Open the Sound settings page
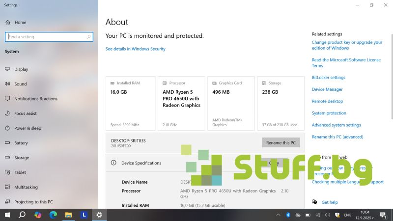Viewport: 393px width, 221px height. coord(20,84)
